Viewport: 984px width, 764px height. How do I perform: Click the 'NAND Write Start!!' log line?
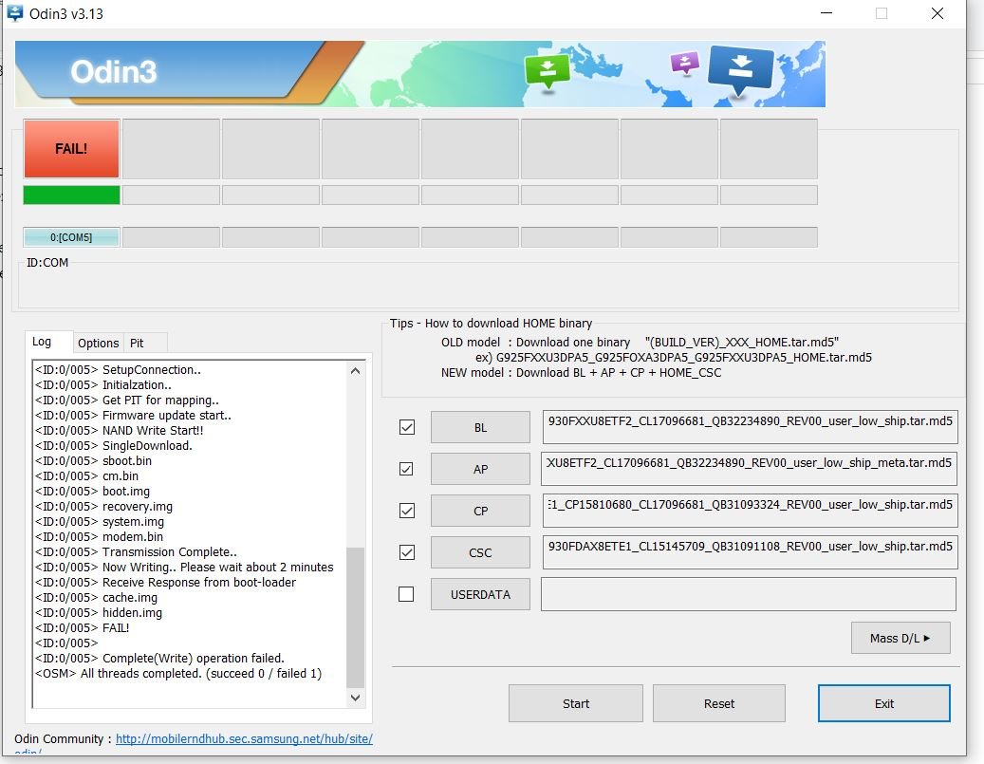click(120, 431)
